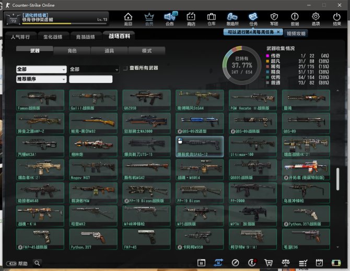Select the Famas战损版 weapon card
Viewport: 350px width, 271px height.
[x=40, y=100]
